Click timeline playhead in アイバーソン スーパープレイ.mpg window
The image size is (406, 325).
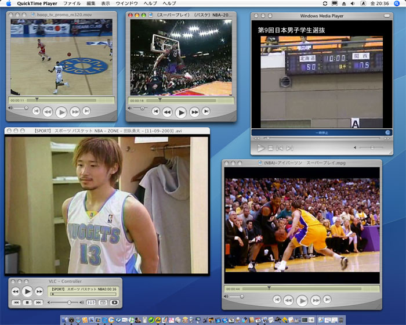coord(269,288)
